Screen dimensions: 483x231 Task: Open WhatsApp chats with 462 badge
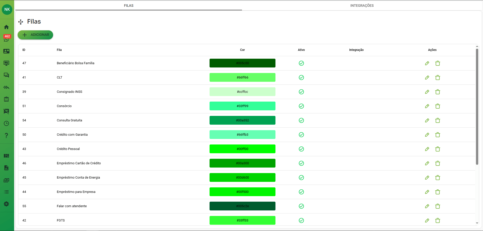pos(7,39)
